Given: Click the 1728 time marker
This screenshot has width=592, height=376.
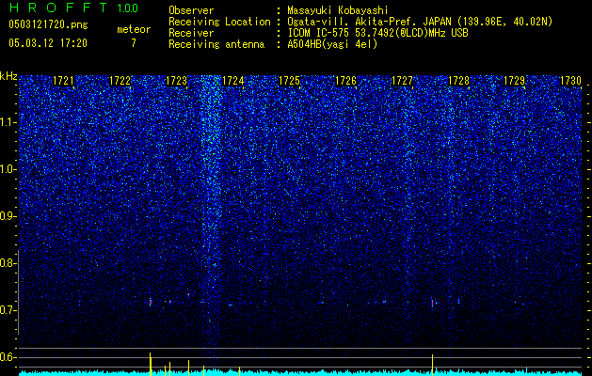Looking at the screenshot, I should [458, 81].
